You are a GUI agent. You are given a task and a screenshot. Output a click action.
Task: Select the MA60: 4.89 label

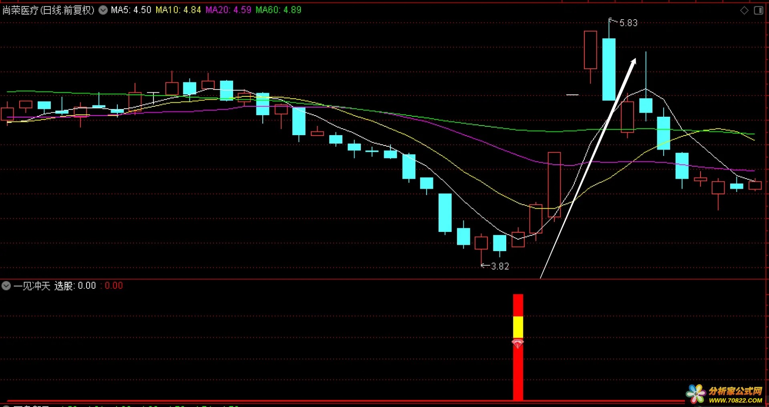(278, 10)
